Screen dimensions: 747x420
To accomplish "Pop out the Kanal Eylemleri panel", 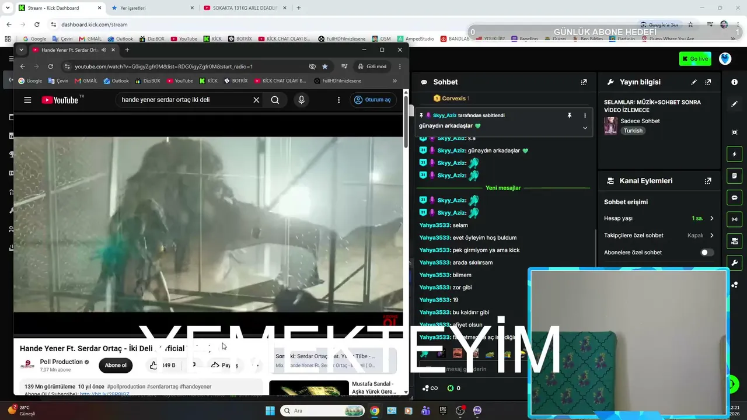I will [708, 181].
